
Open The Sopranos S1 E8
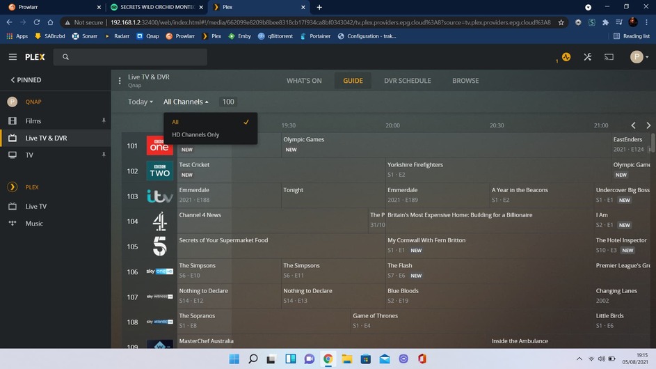264,320
